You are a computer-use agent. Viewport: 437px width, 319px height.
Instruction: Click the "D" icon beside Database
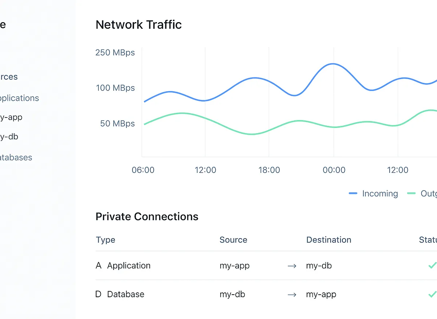coord(98,294)
